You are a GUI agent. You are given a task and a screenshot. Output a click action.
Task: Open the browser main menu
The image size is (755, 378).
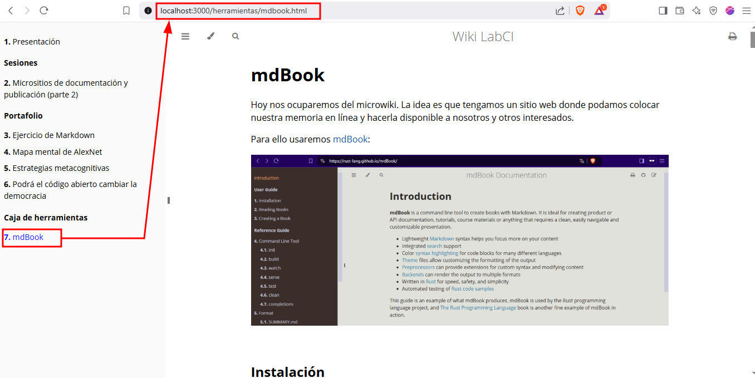pyautogui.click(x=747, y=11)
